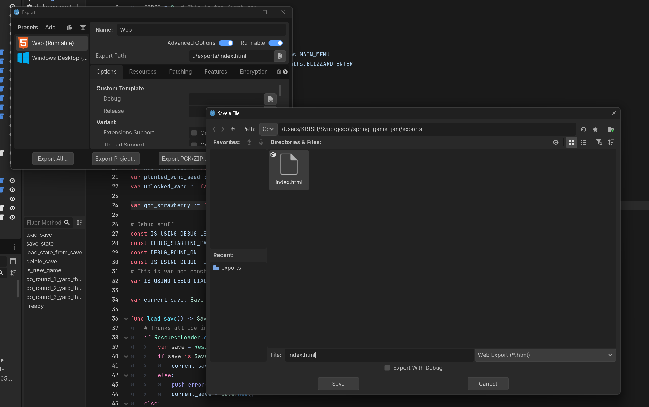The width and height of the screenshot is (649, 407).
Task: Duplicate the selected export preset
Action: (x=70, y=28)
